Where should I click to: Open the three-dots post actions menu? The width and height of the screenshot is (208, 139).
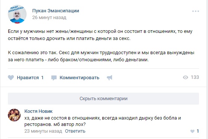[x=196, y=11]
